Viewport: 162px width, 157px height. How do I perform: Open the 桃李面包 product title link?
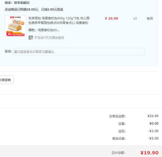[x=59, y=21]
